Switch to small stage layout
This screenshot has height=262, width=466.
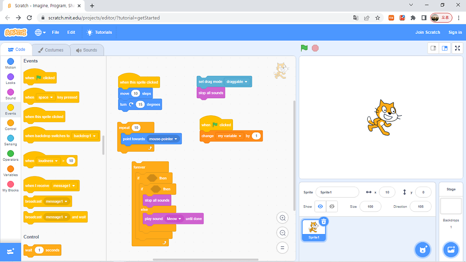[x=433, y=48]
